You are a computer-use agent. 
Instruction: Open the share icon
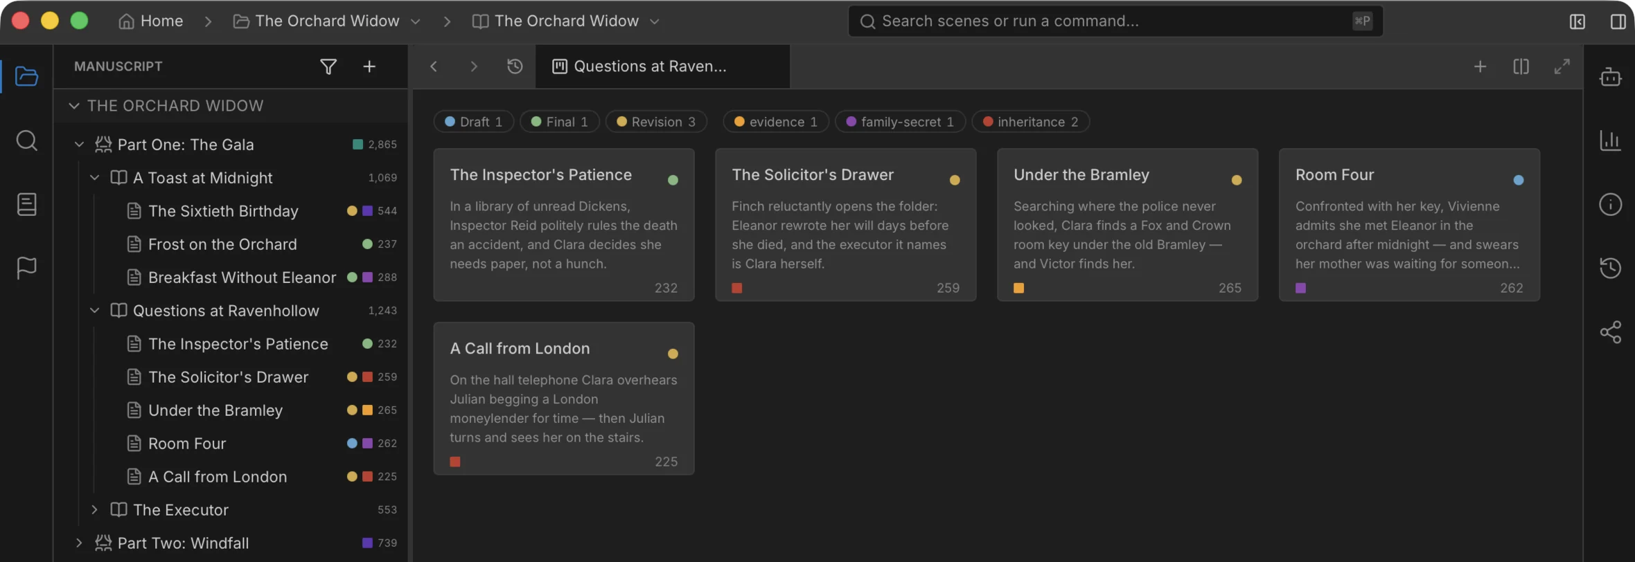tap(1610, 332)
